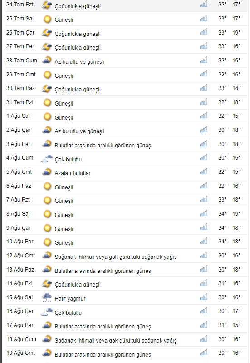Click the cloudy icon for 16 Ağu Çar
This screenshot has height=363, width=250.
coord(47,312)
